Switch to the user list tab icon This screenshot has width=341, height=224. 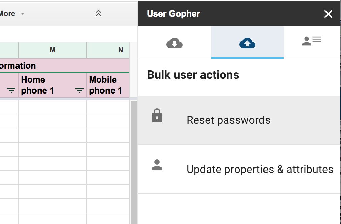click(x=311, y=41)
